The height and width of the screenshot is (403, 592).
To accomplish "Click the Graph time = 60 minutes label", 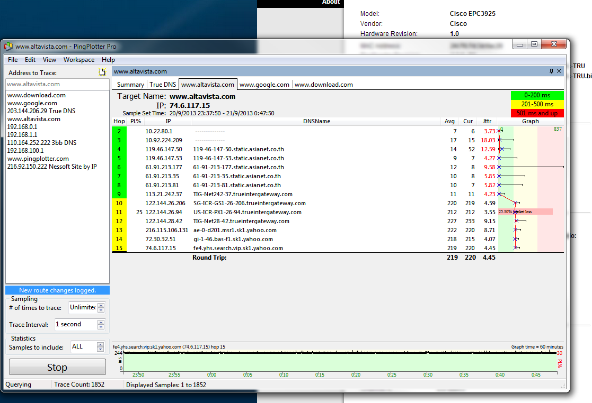I will pyautogui.click(x=537, y=347).
